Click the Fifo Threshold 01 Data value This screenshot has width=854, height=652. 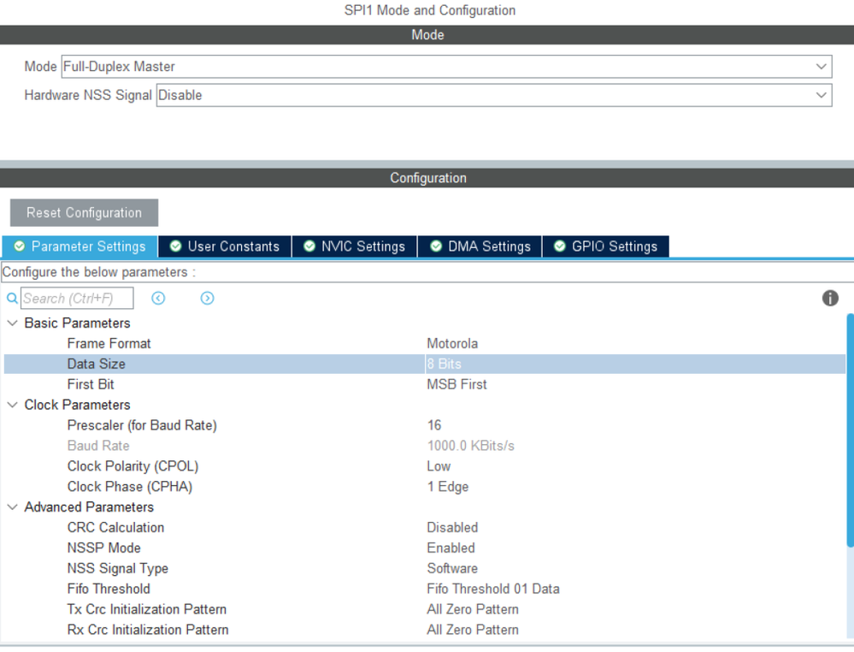(493, 589)
